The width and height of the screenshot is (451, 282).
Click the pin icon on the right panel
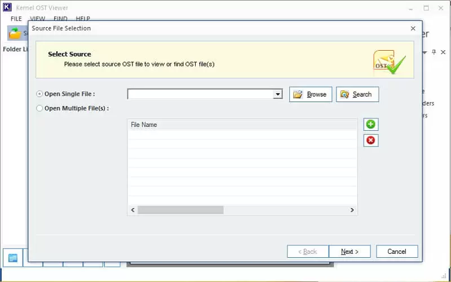434,52
